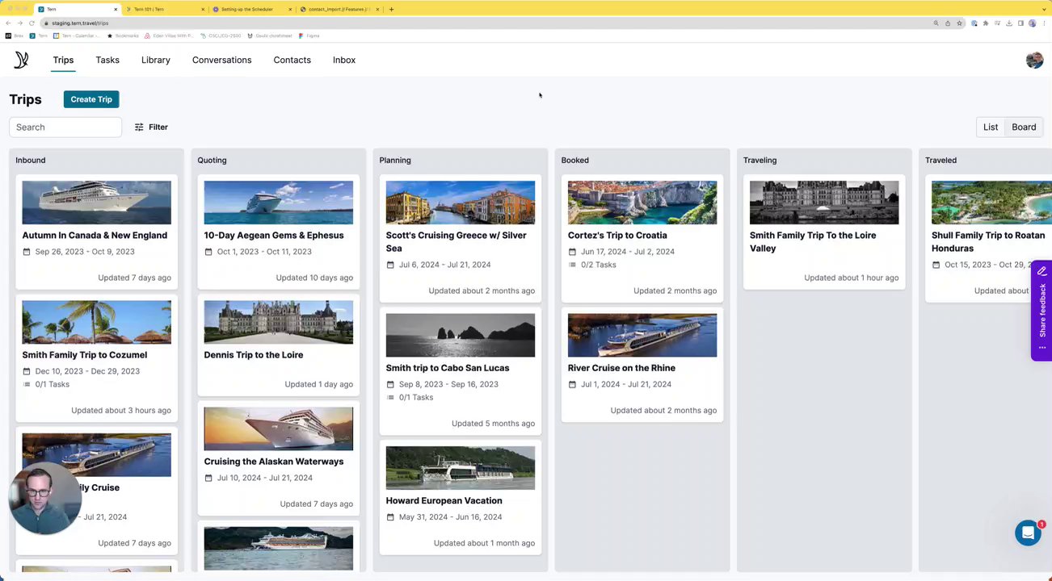Image resolution: width=1052 pixels, height=581 pixels.
Task: Open Howard European Vacation trip
Action: pos(444,500)
